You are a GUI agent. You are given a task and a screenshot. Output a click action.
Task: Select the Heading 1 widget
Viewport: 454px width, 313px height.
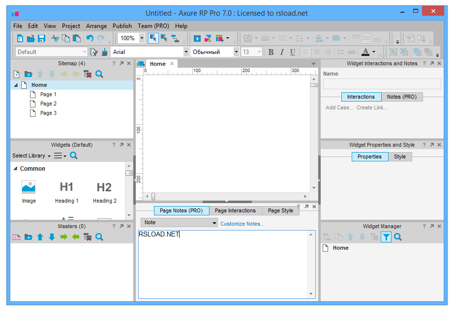tap(66, 192)
